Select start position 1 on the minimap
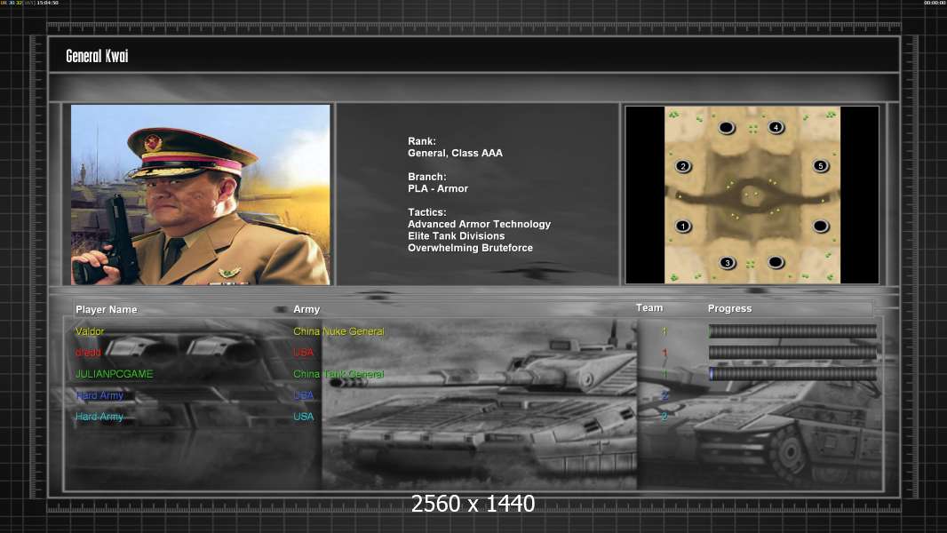The width and height of the screenshot is (947, 533). (x=683, y=227)
